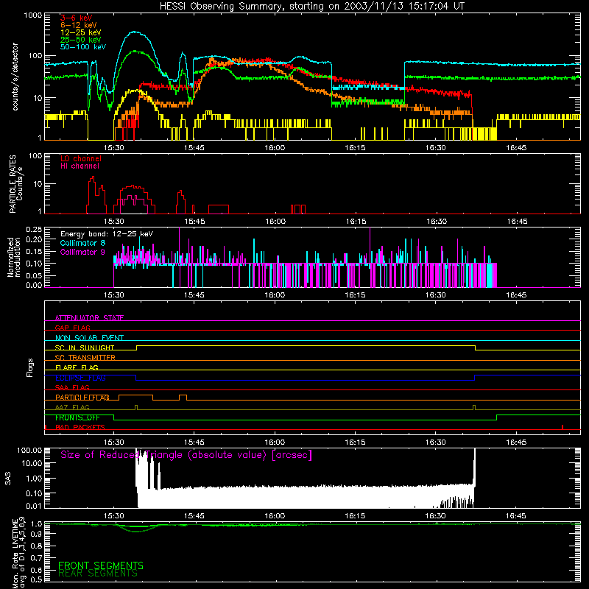
Task: Select the A47 FLAG label
Action: tap(72, 407)
